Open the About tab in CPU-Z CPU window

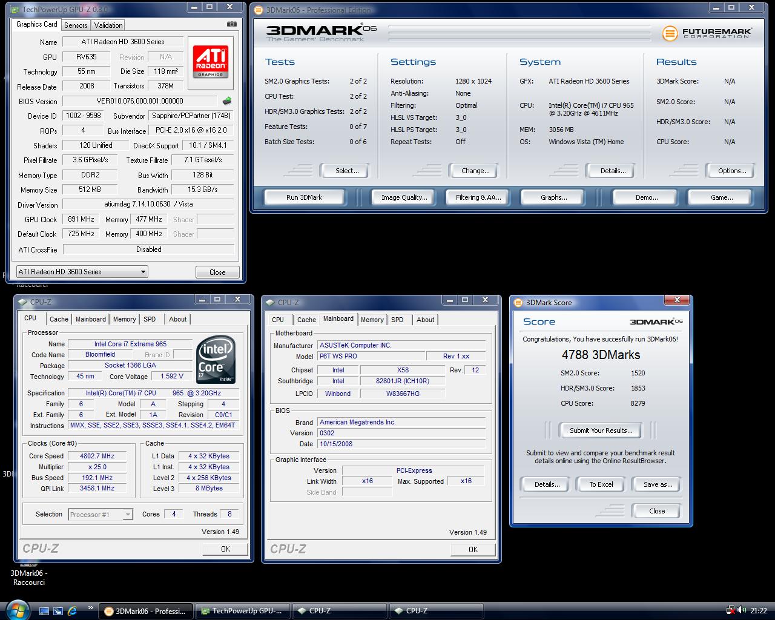[x=178, y=319]
